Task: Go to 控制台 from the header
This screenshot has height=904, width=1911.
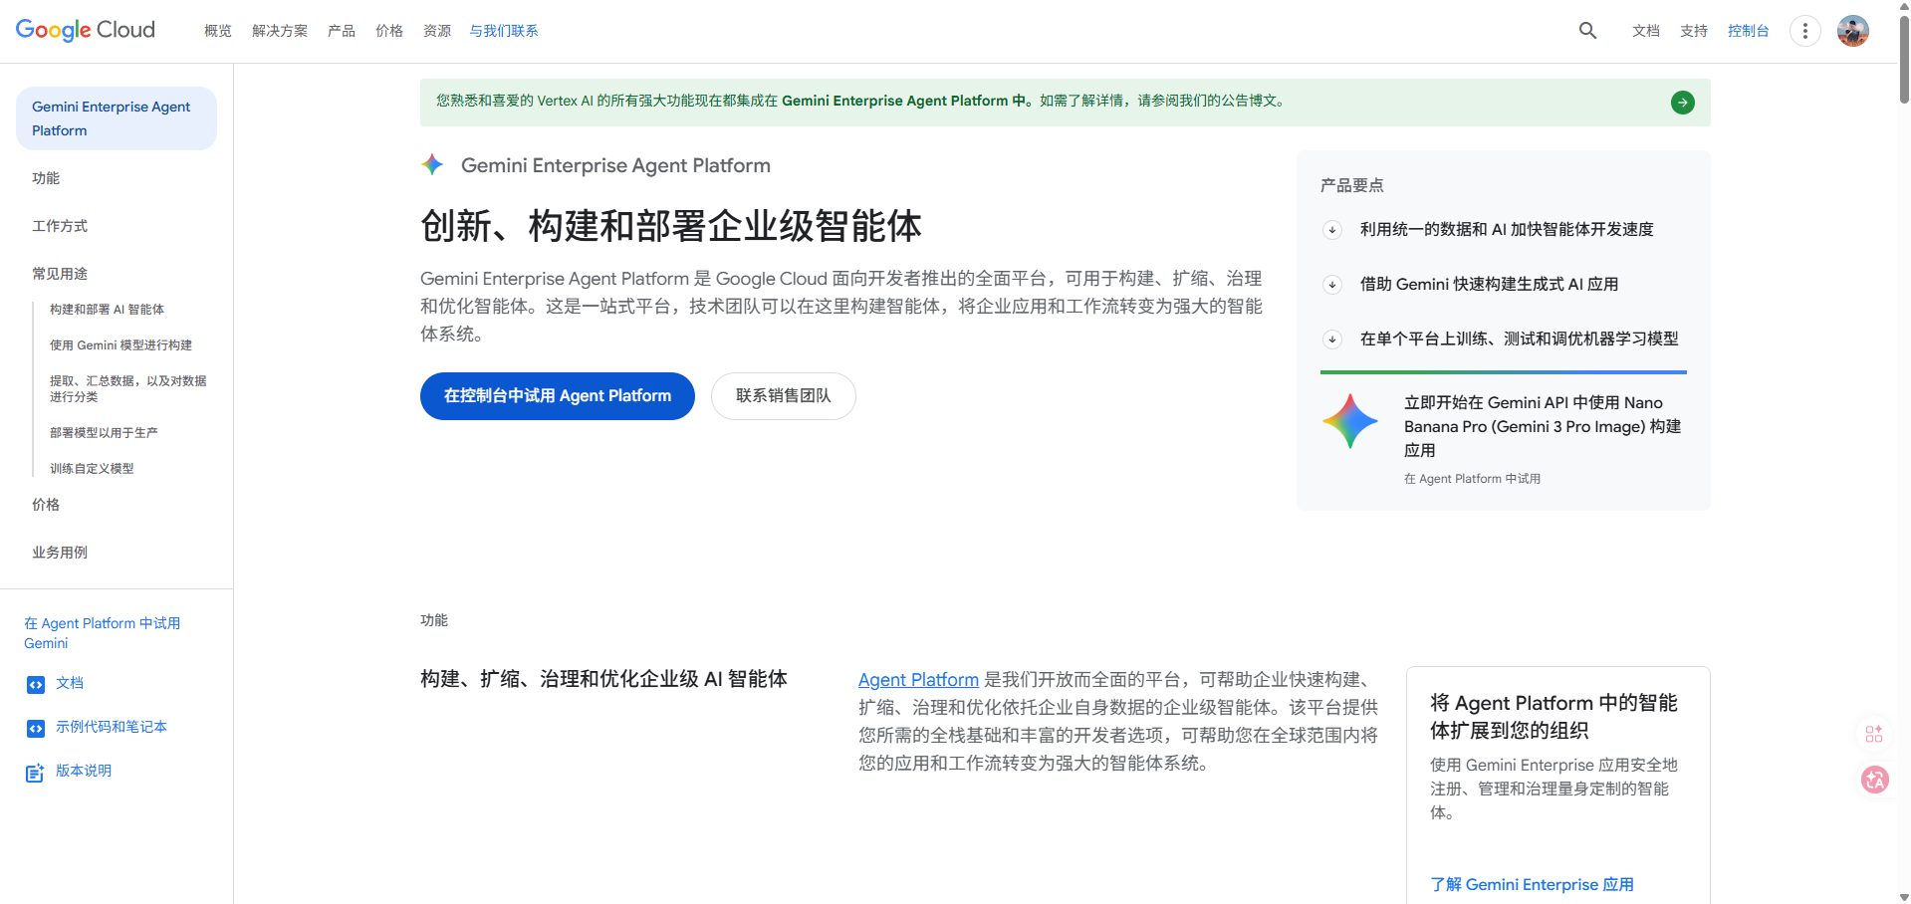Action: (x=1749, y=31)
